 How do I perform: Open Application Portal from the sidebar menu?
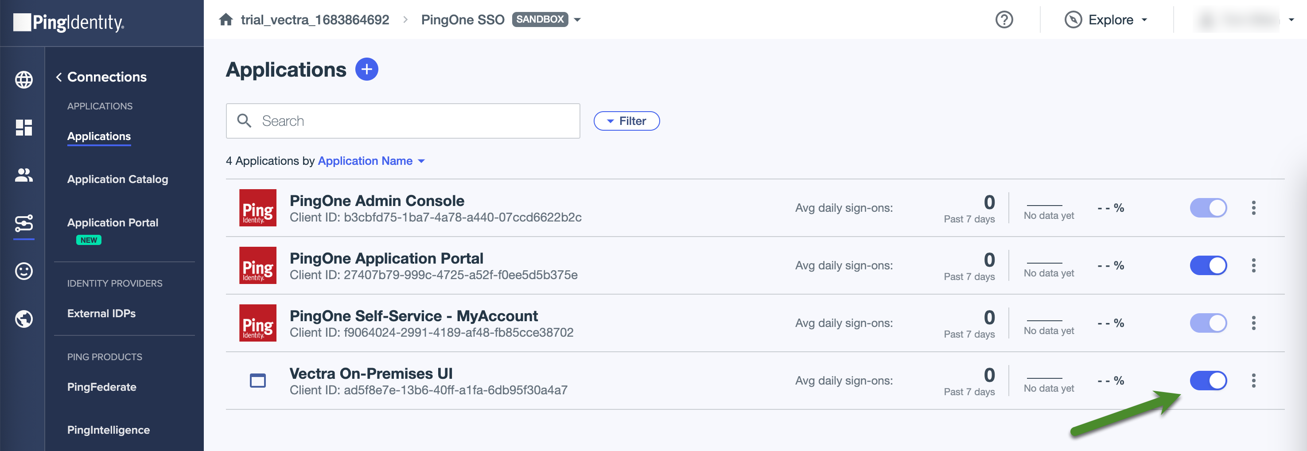tap(112, 222)
